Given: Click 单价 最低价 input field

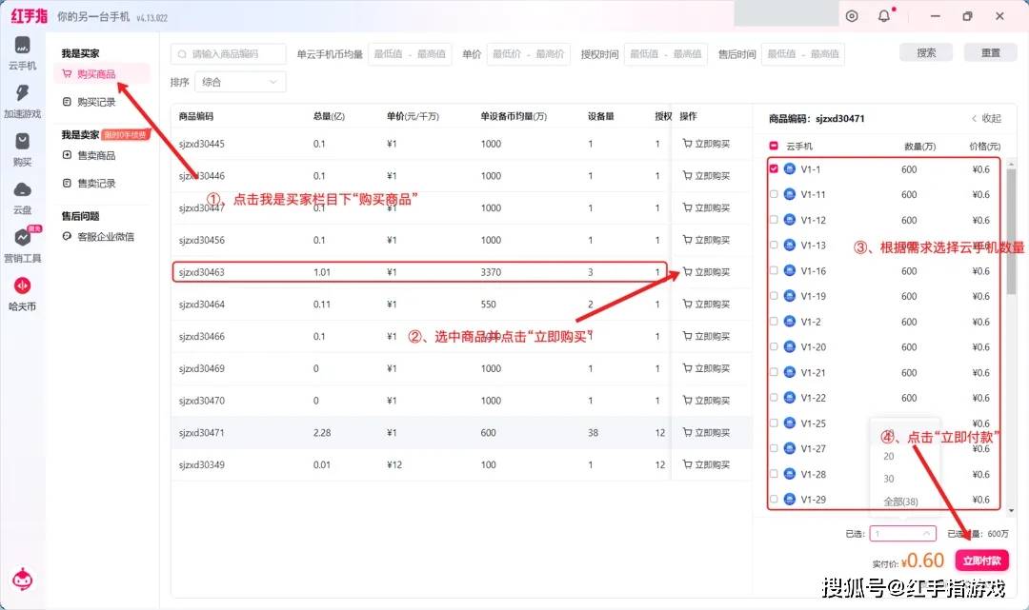Looking at the screenshot, I should [506, 53].
